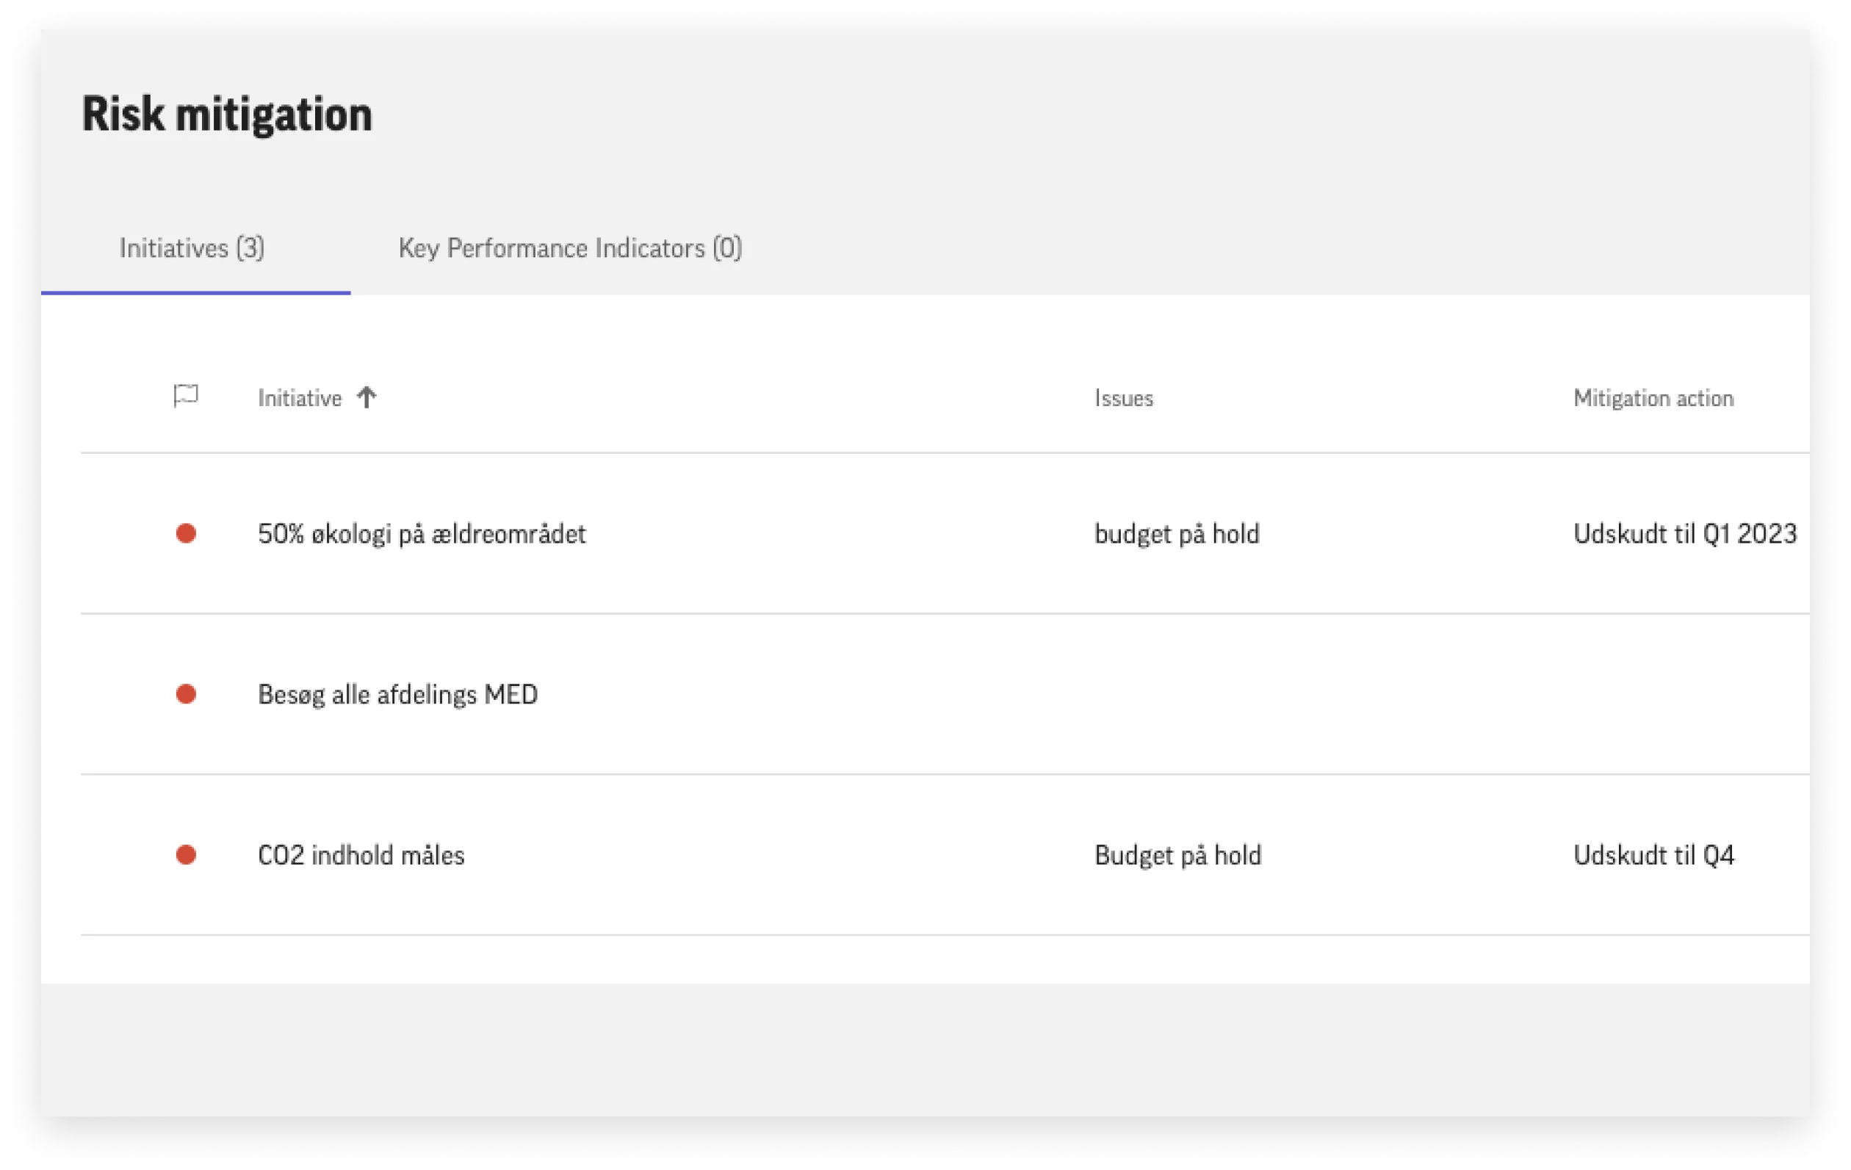1851x1170 pixels.
Task: Sort by the Issues column header
Action: [1124, 398]
